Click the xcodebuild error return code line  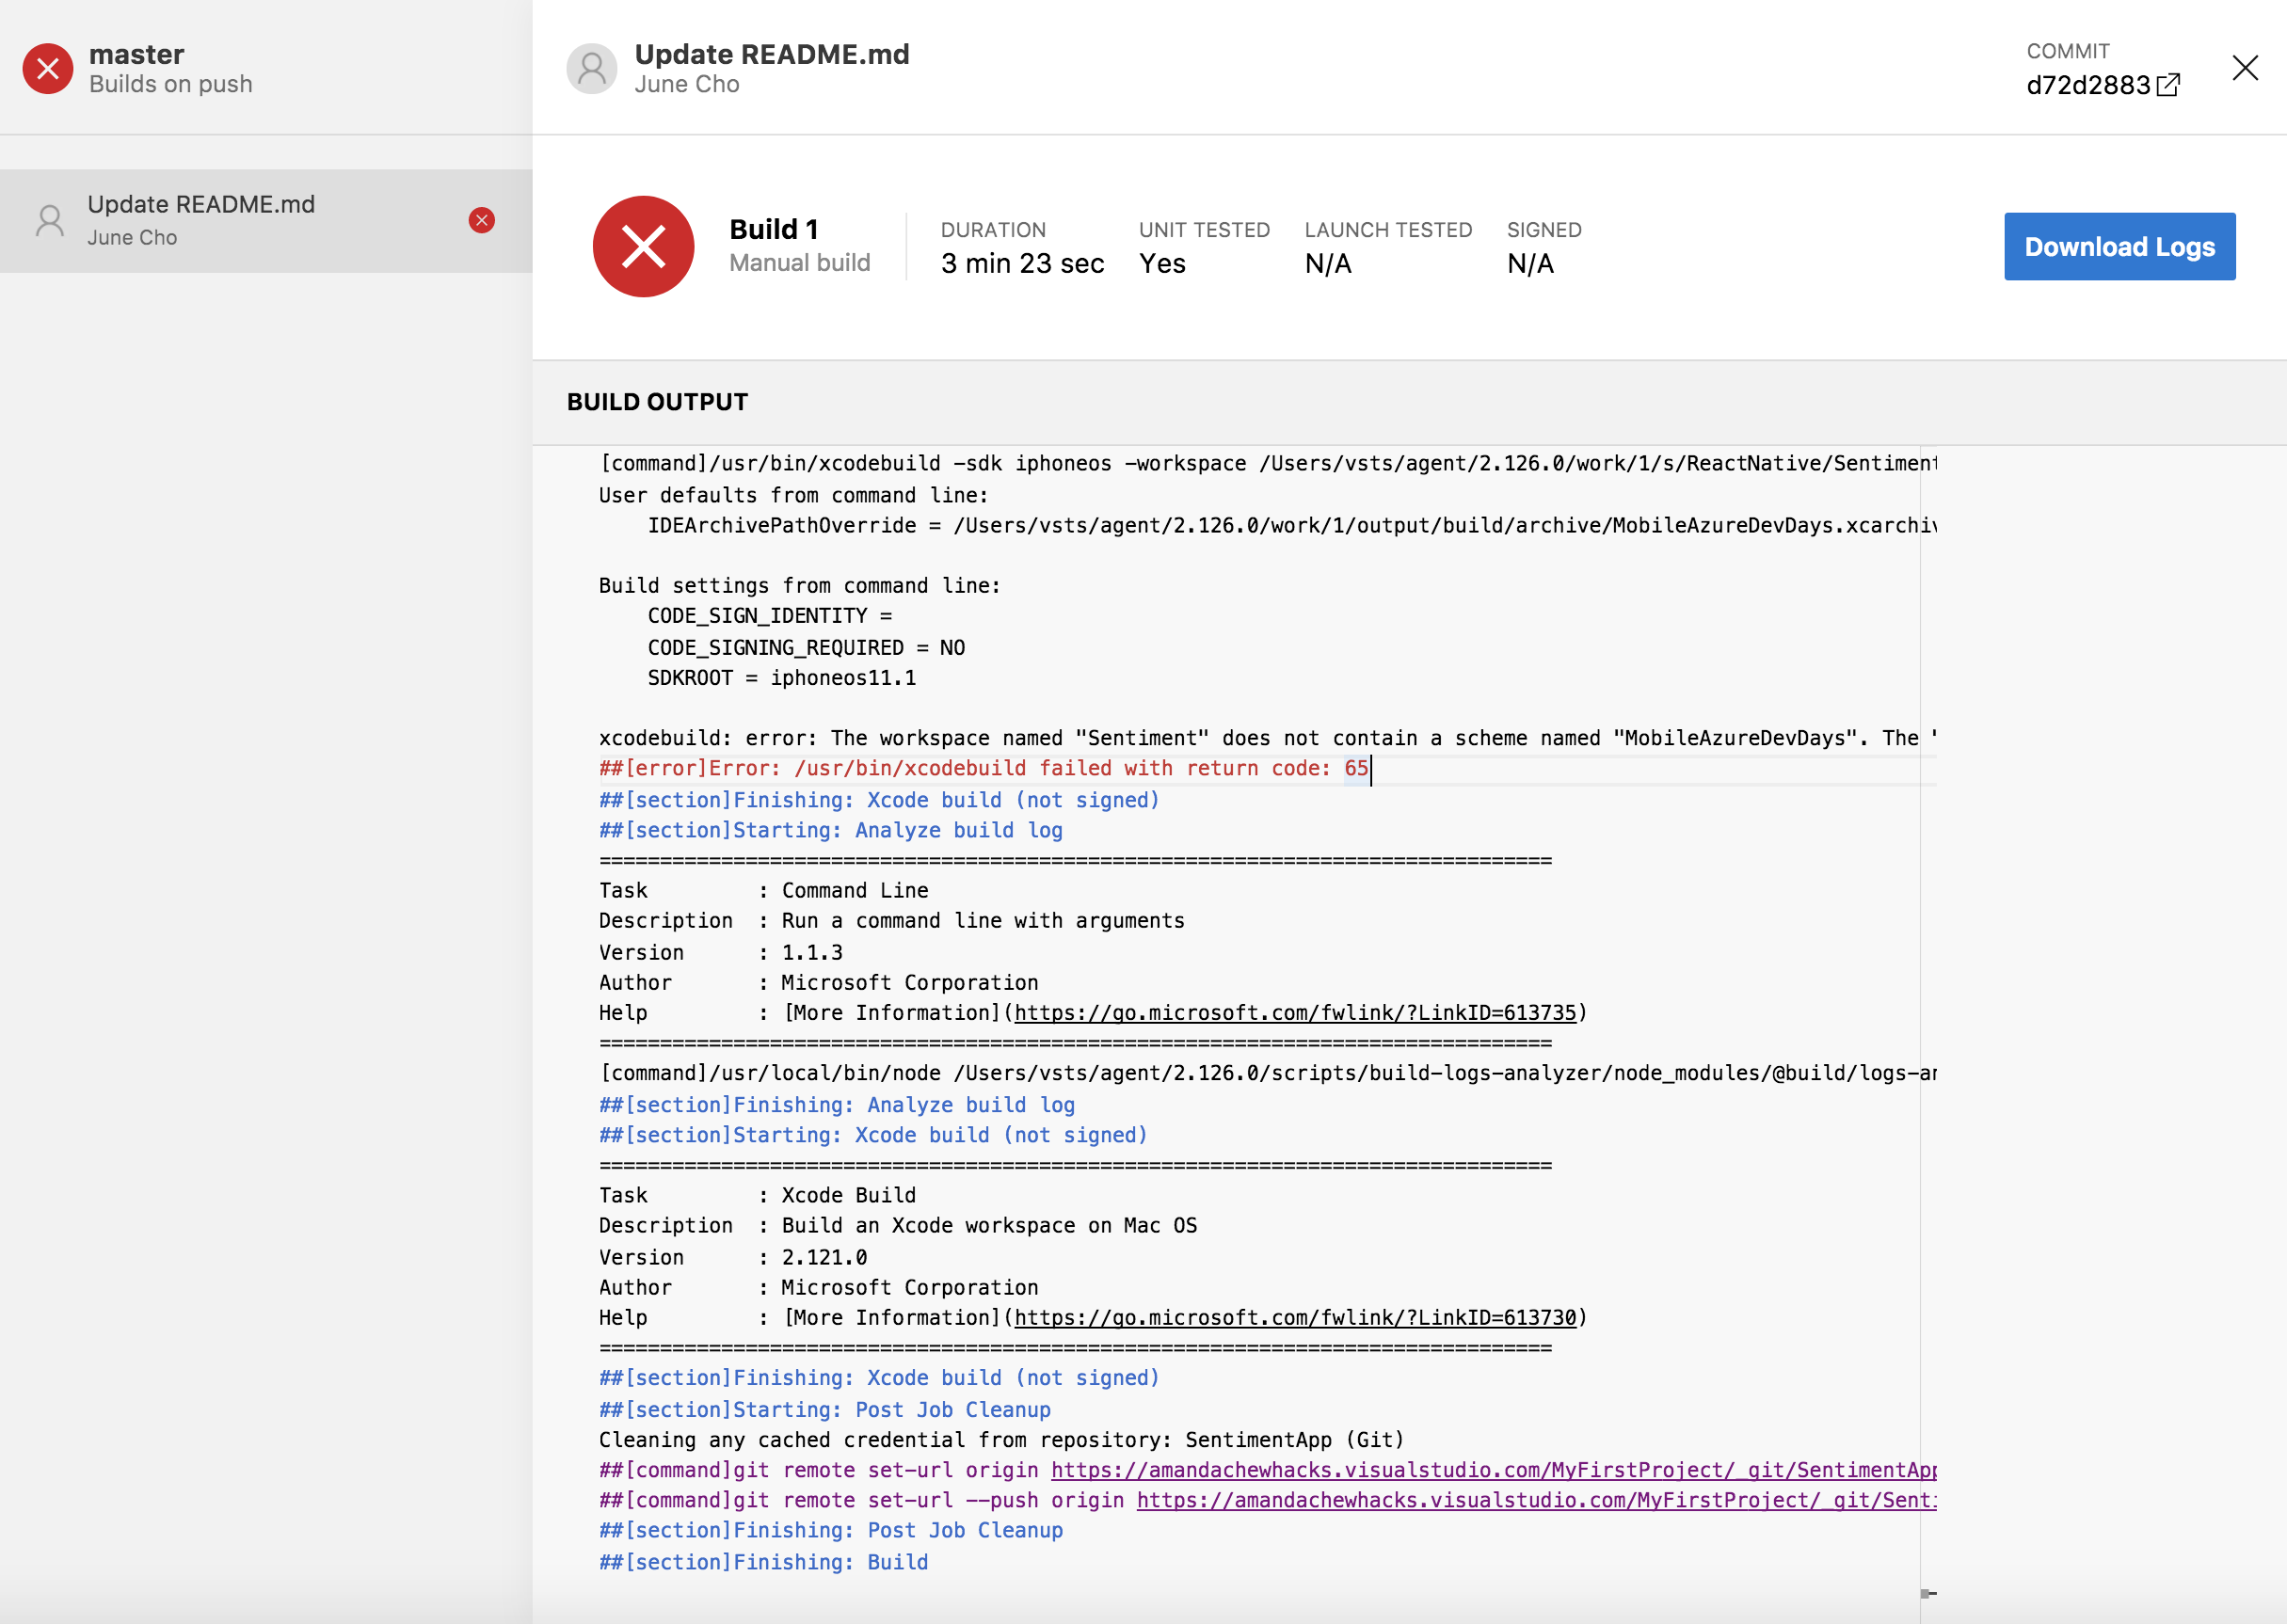point(983,768)
